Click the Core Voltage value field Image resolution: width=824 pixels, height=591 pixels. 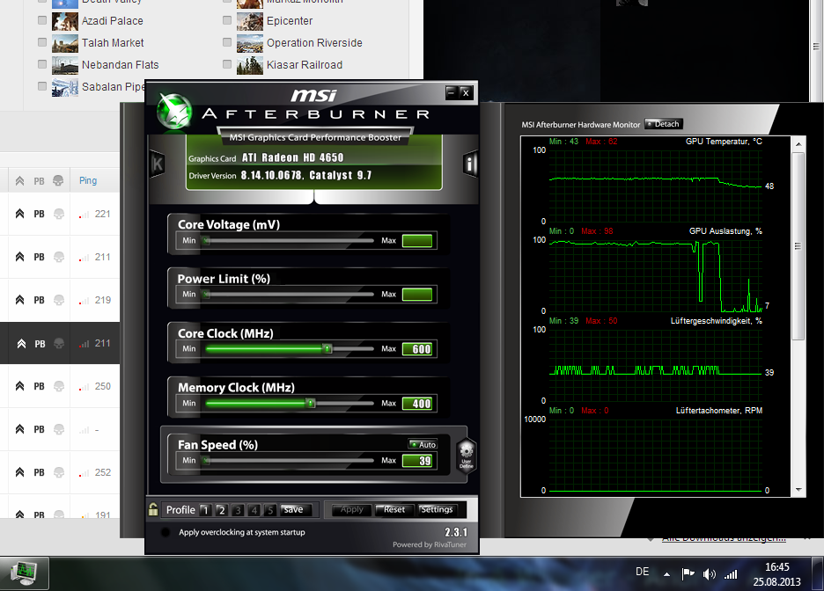pos(417,240)
